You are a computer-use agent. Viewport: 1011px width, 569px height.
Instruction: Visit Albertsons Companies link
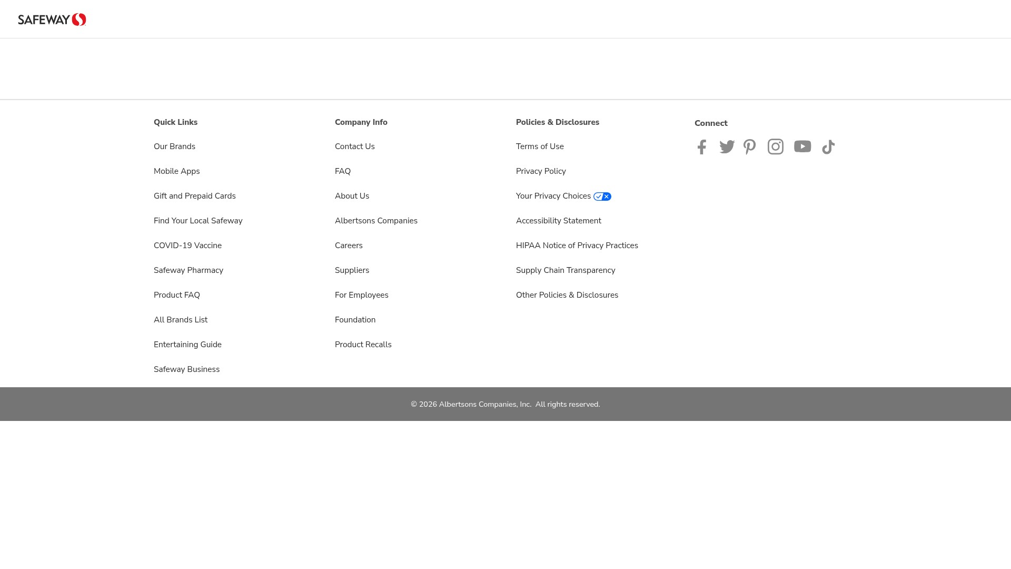tap(376, 221)
